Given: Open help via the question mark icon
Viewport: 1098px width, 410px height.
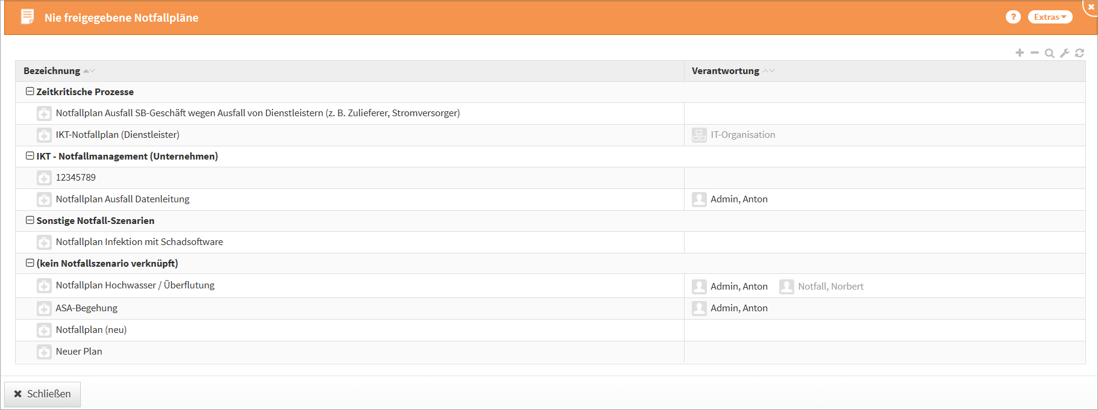Looking at the screenshot, I should click(1013, 17).
